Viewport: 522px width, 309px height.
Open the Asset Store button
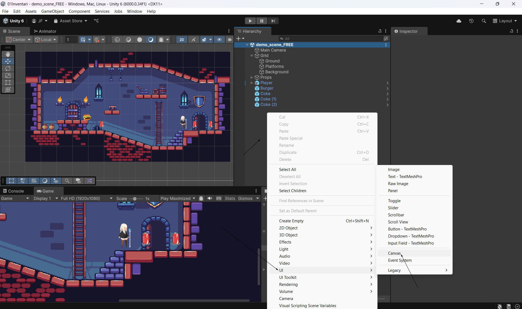point(71,21)
